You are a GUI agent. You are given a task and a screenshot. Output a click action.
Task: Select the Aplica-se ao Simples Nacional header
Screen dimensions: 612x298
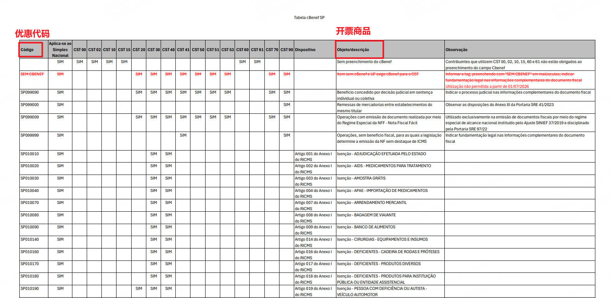pyautogui.click(x=60, y=50)
